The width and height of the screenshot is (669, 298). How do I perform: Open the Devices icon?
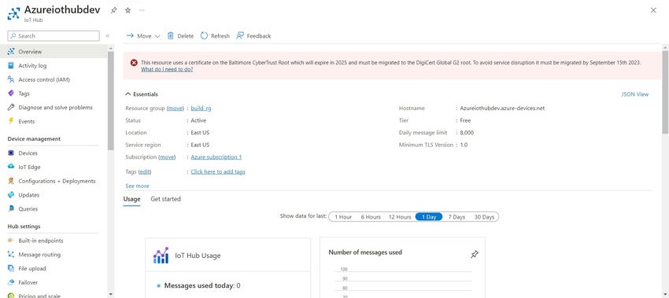tap(11, 153)
